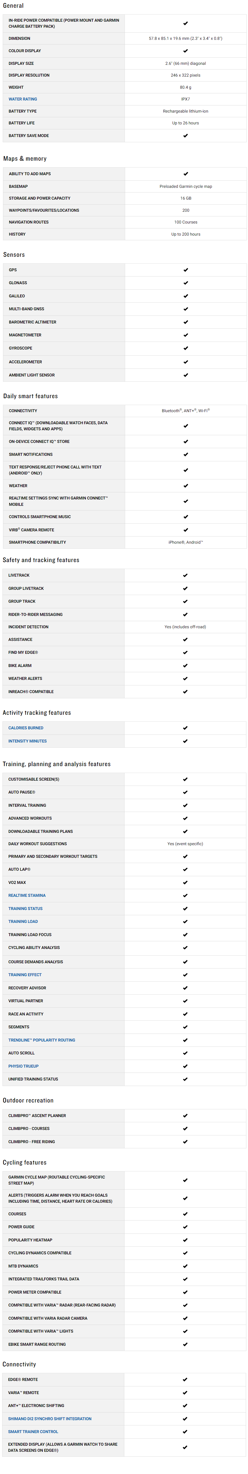The height and width of the screenshot is (1474, 248).
Task: Click the checkmark for Ability to Add Maps
Action: (186, 174)
